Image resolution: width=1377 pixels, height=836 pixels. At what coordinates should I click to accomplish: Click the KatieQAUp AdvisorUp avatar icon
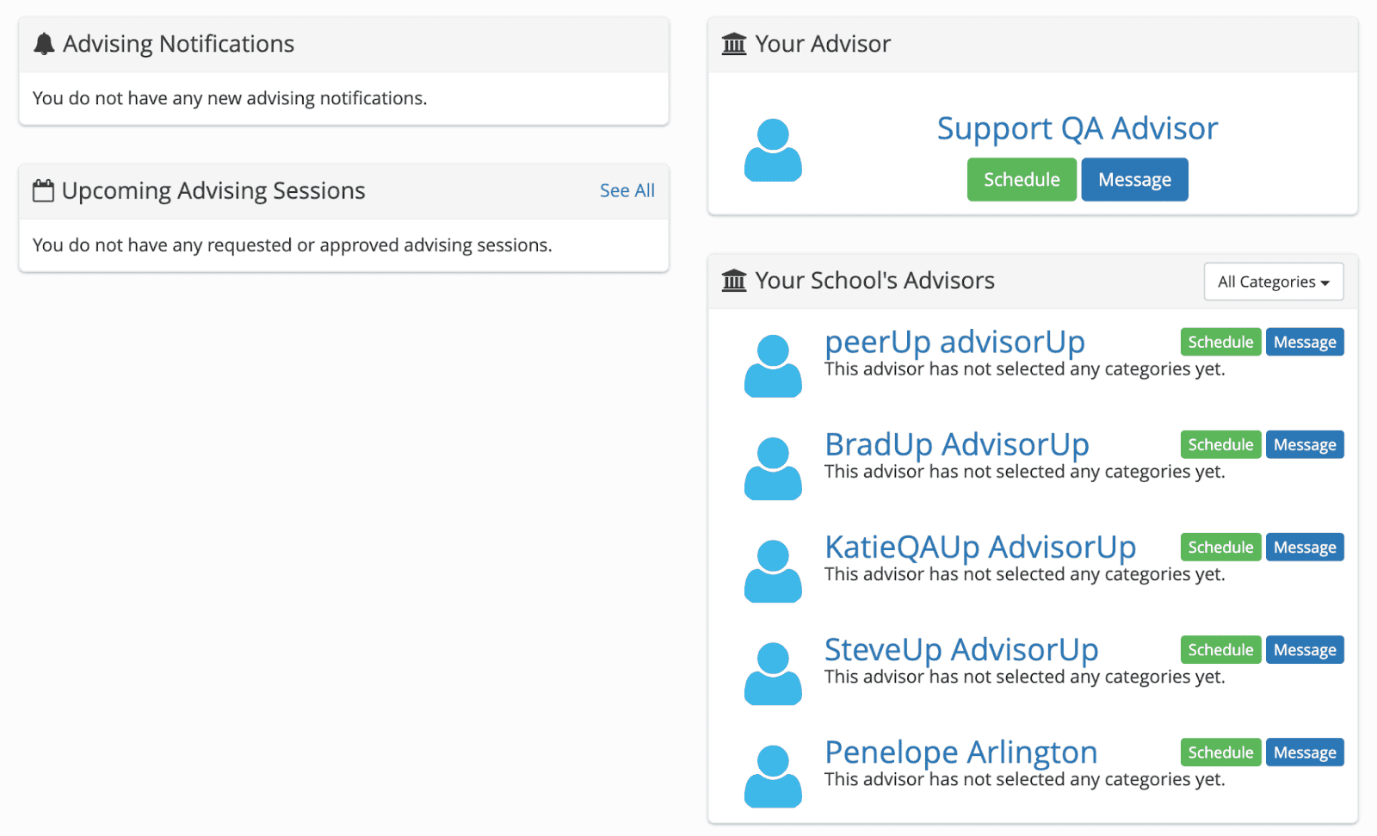(x=773, y=571)
